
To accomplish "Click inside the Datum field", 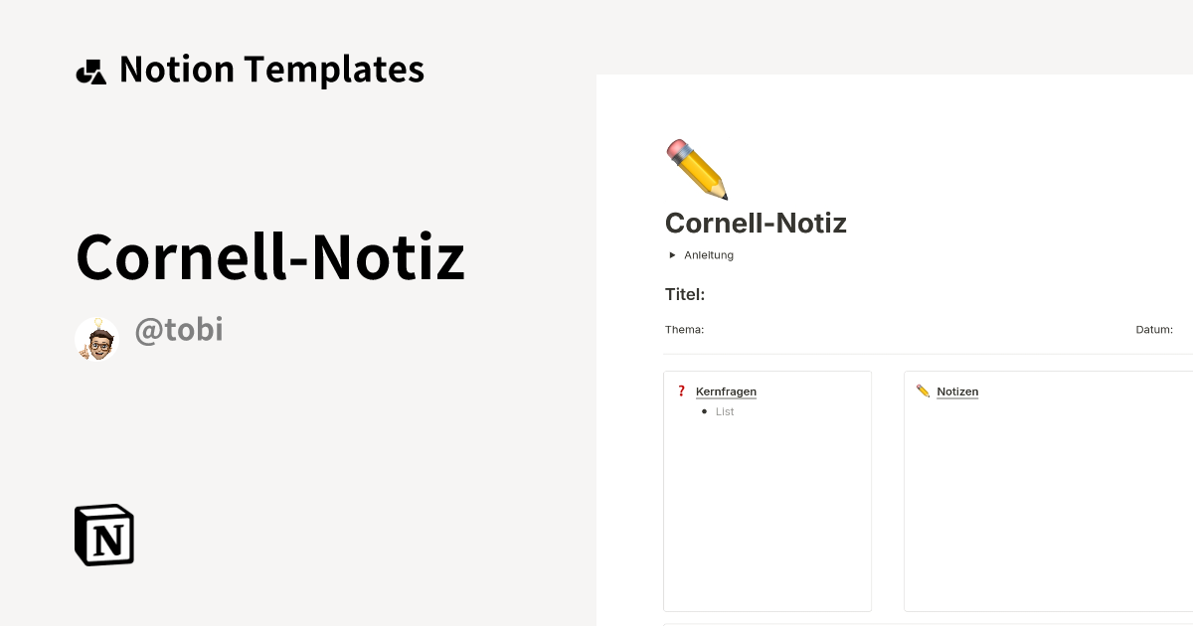I will point(1154,329).
